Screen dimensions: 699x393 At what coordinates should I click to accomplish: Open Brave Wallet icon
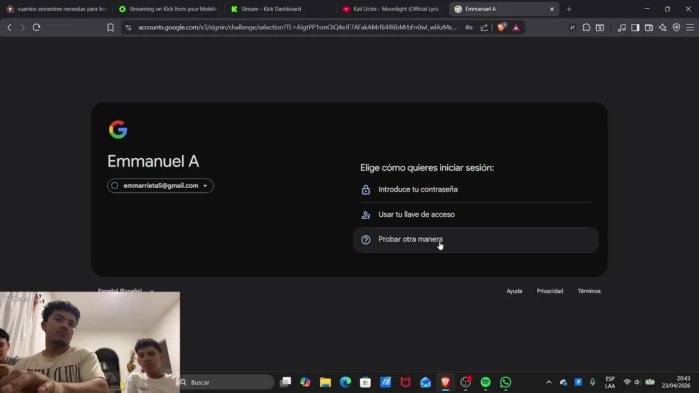click(649, 27)
